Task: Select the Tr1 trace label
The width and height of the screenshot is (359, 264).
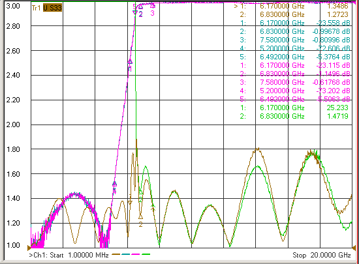Action: 36,8
